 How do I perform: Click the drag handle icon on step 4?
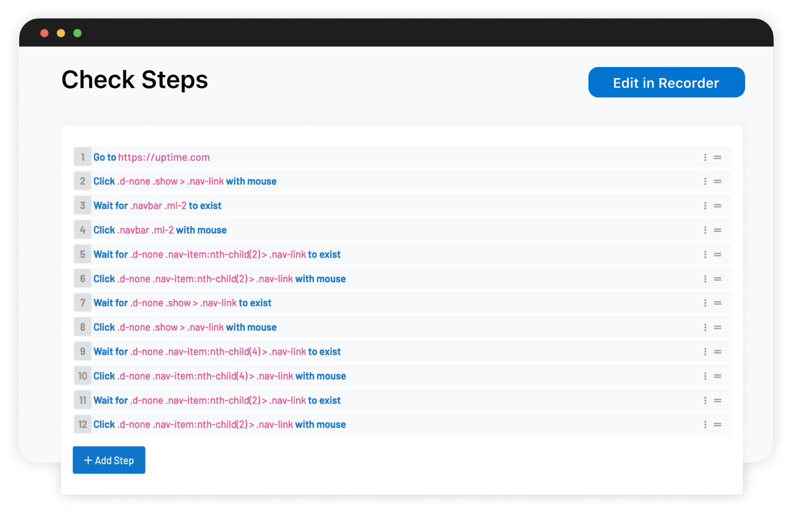pos(717,230)
